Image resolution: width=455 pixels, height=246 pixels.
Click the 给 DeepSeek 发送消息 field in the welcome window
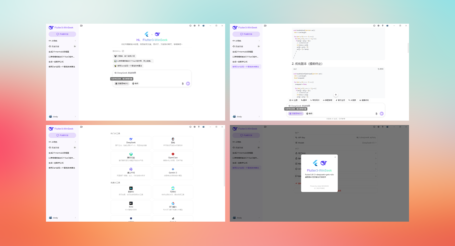[152, 73]
